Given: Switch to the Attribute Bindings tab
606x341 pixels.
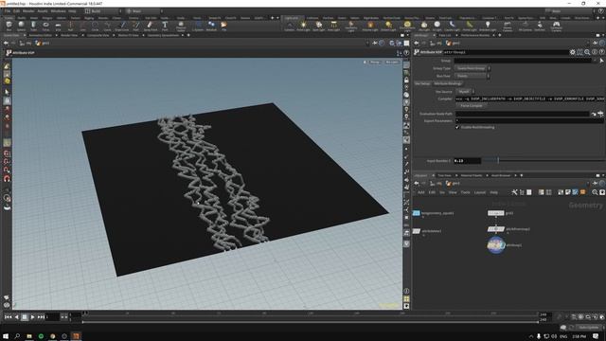Looking at the screenshot, I should (x=448, y=83).
